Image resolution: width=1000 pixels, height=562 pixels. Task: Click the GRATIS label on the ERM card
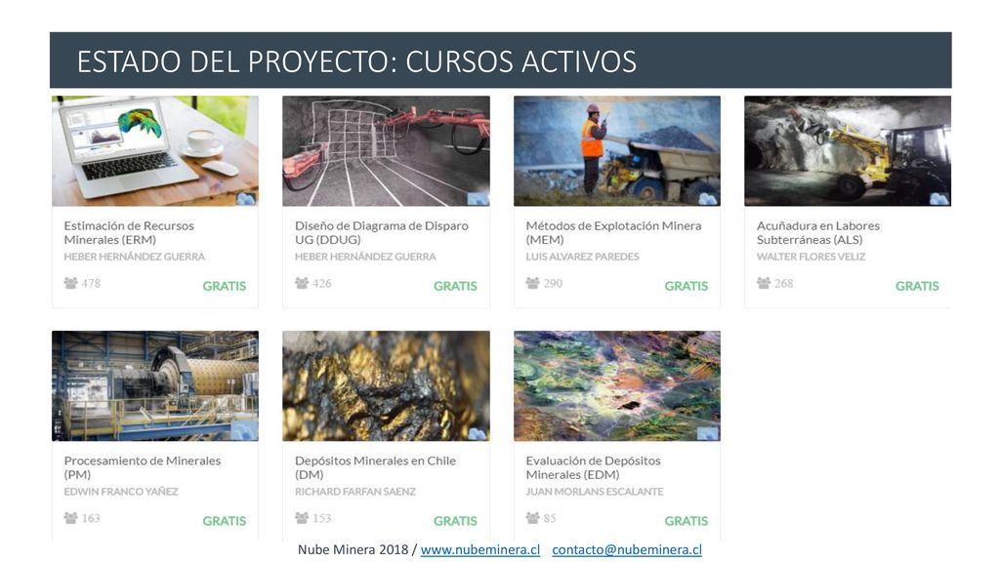point(225,286)
